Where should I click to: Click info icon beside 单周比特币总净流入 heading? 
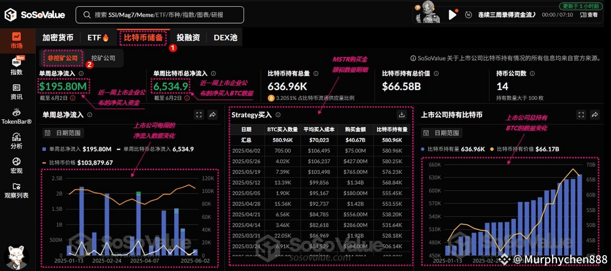(x=213, y=73)
